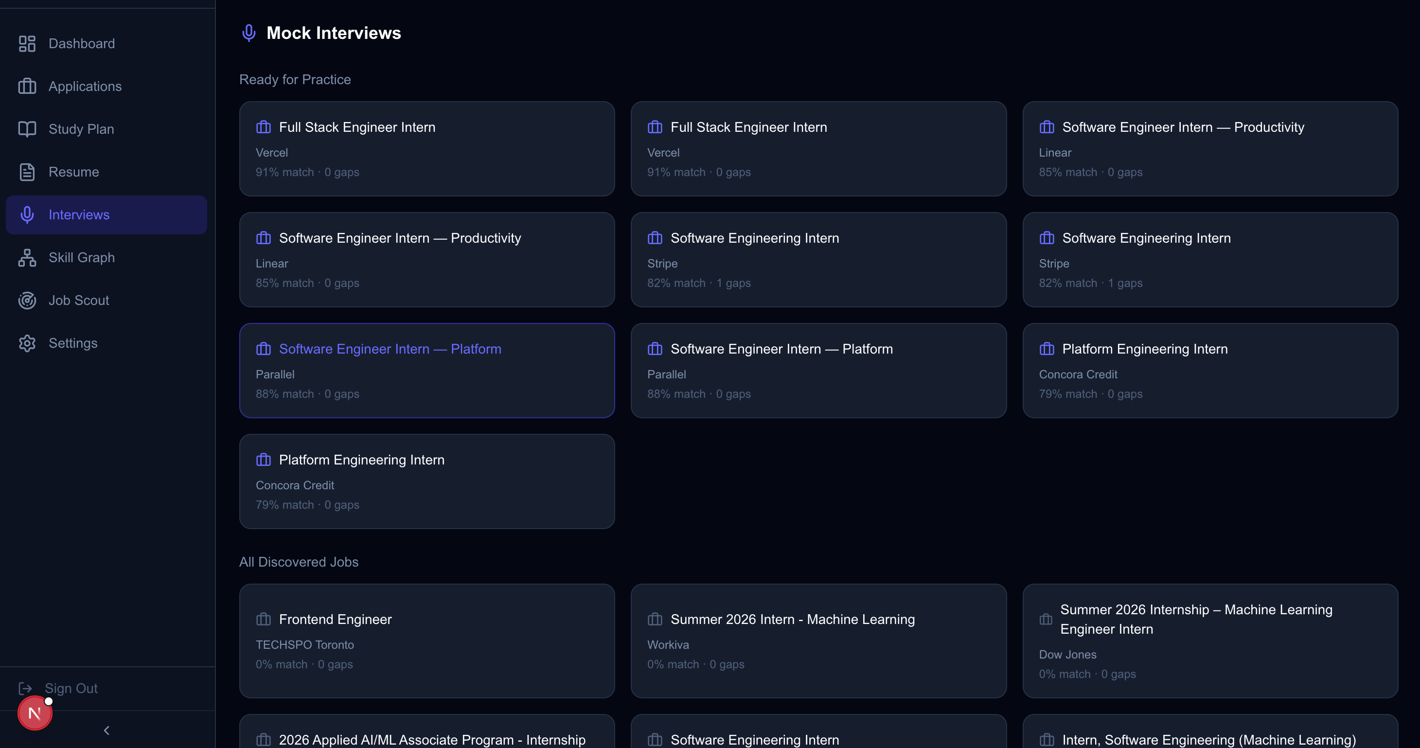This screenshot has width=1420, height=748.
Task: Click the Settings gear icon
Action: click(x=27, y=343)
